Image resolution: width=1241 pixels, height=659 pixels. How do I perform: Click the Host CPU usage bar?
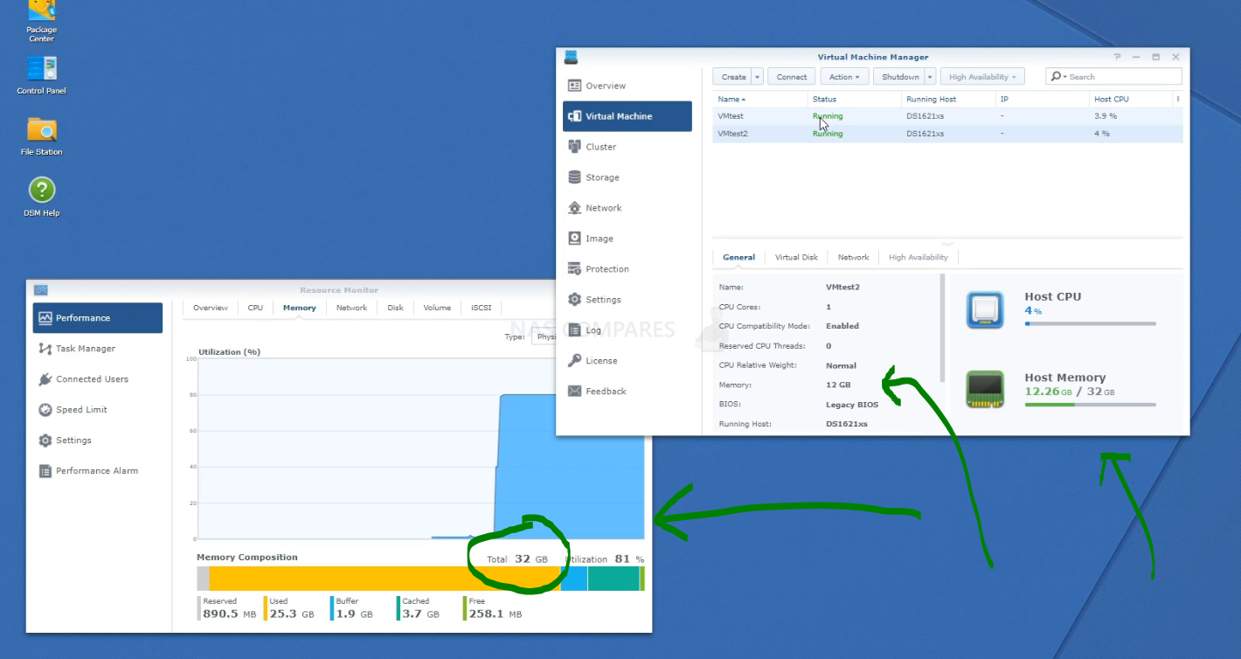coord(1090,324)
